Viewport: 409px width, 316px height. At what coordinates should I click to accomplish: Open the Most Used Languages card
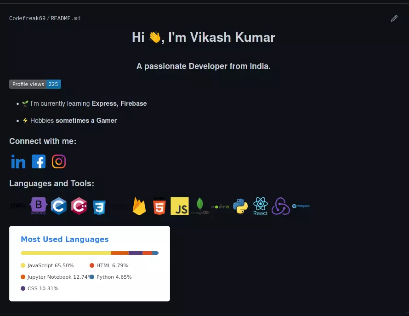click(90, 264)
